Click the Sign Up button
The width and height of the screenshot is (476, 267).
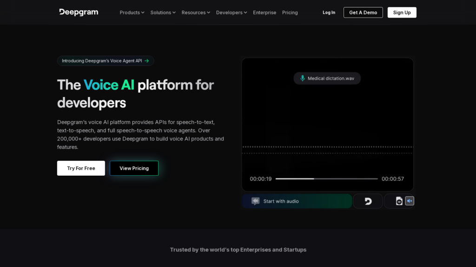[402, 13]
